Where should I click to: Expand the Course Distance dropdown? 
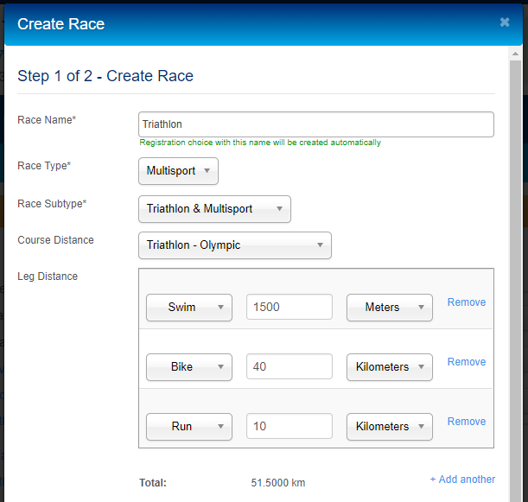click(235, 245)
